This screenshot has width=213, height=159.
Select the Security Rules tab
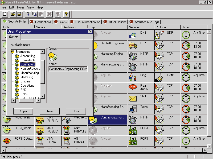(15, 21)
